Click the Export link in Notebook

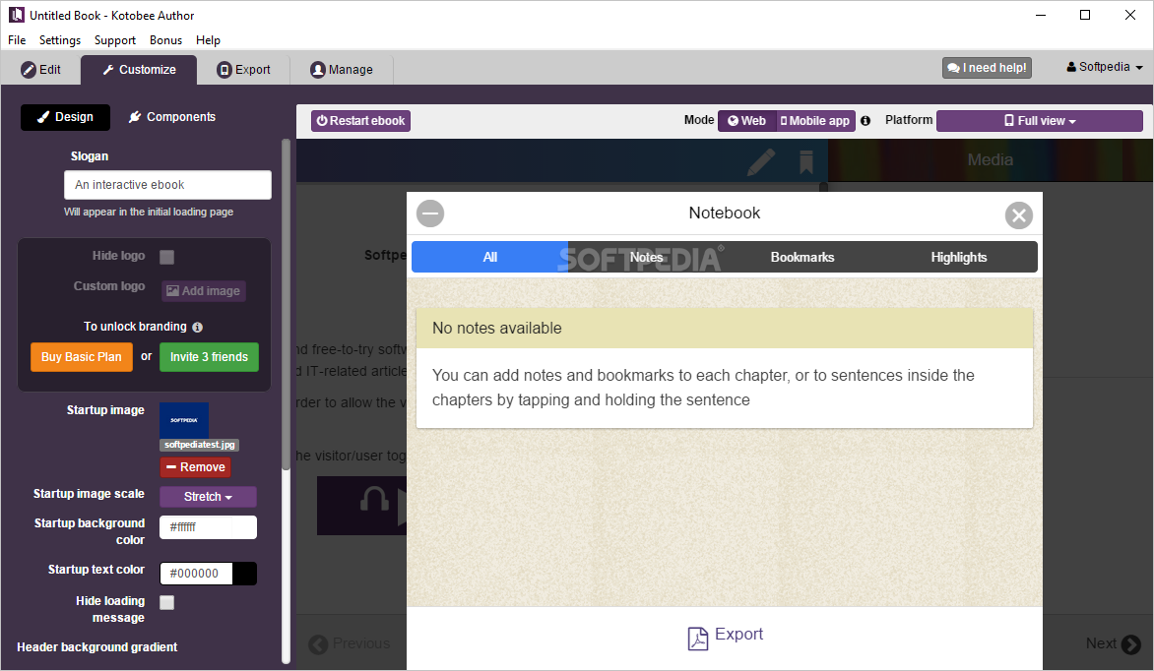738,635
